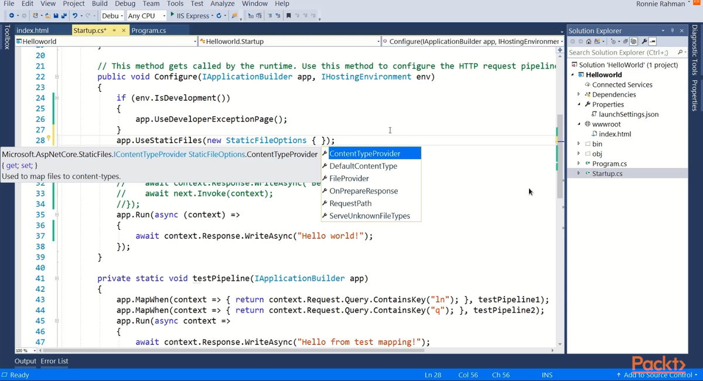Pin the Startup.cs tab

pyautogui.click(x=114, y=30)
